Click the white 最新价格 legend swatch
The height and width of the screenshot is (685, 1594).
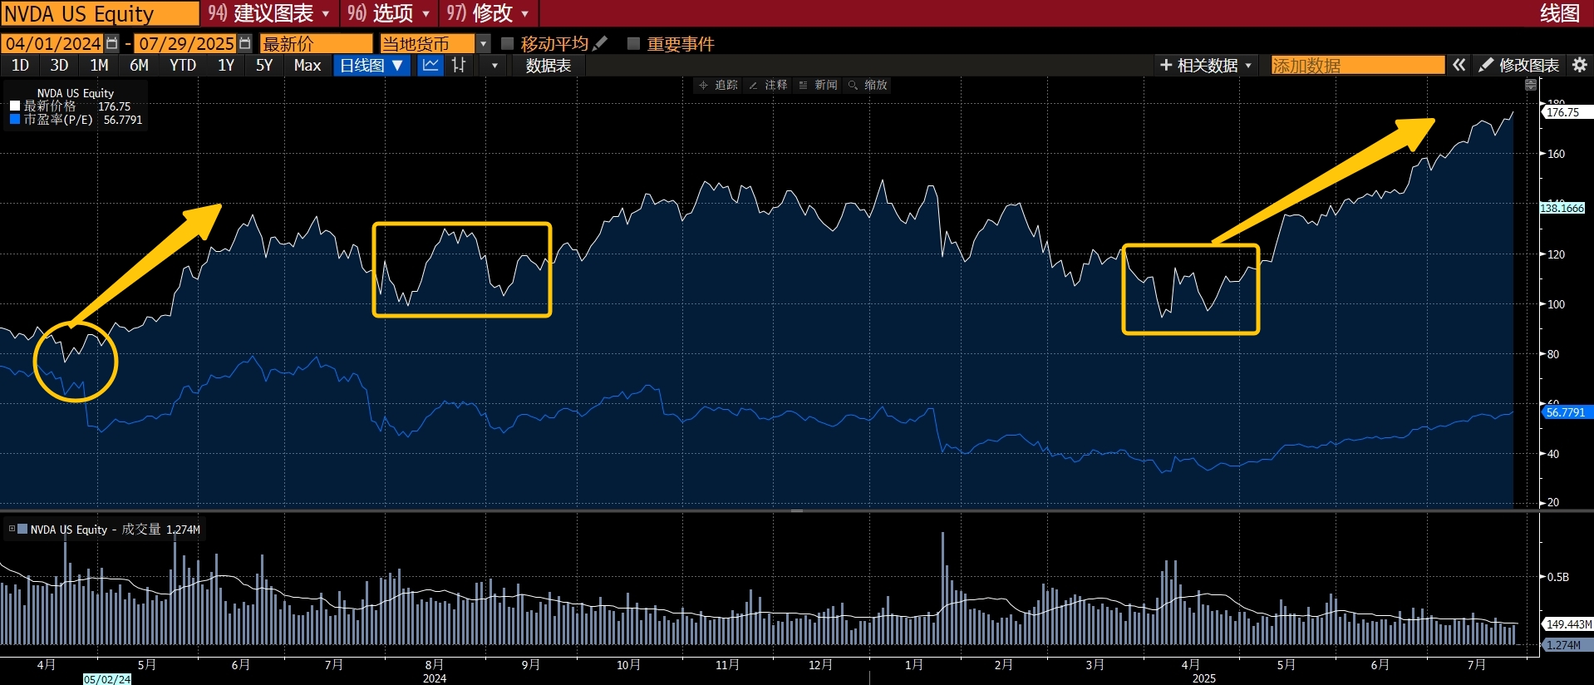(x=14, y=106)
